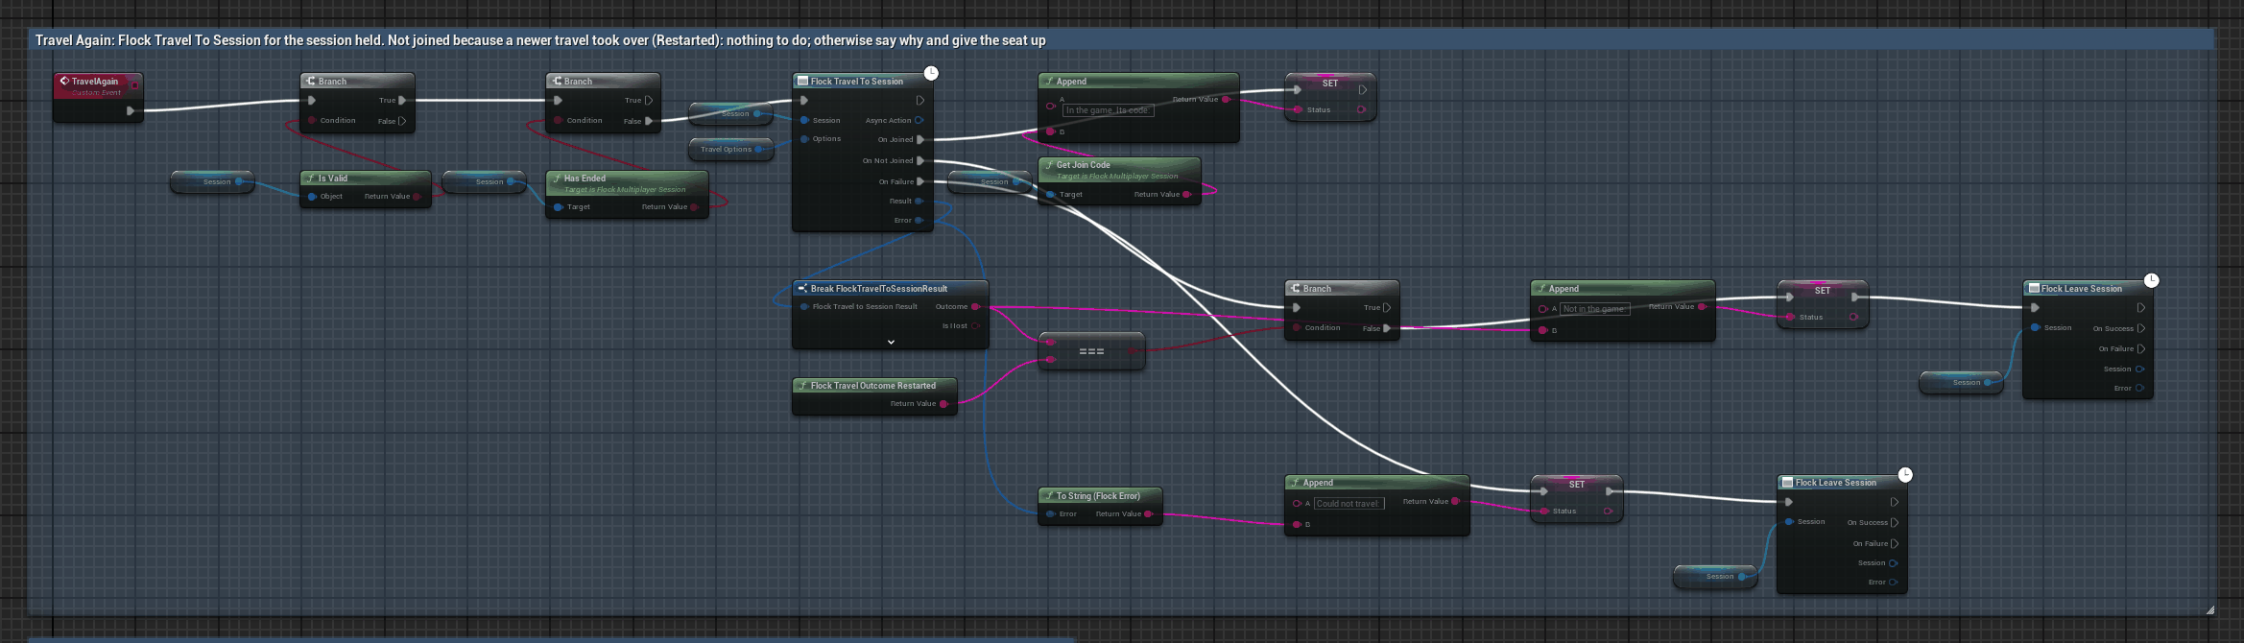Click the Flock Travel Outcome Restarted function icon
This screenshot has width=2244, height=643.
(802, 386)
